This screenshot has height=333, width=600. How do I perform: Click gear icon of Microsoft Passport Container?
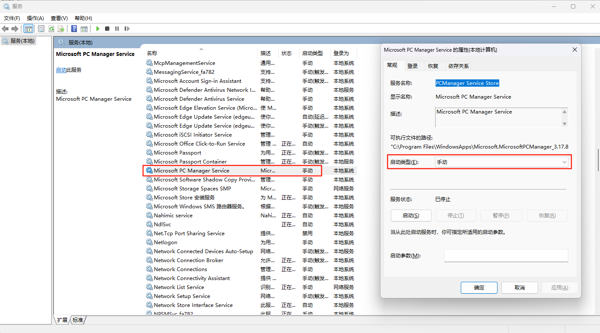149,161
